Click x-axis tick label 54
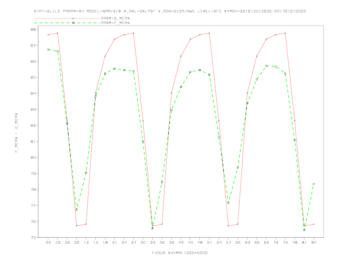Screen dimensions: 342x264 point(219,242)
